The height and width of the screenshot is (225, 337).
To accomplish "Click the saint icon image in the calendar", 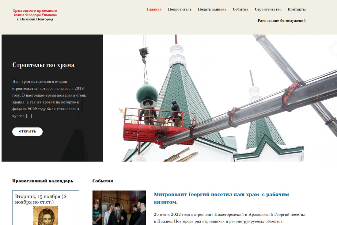I will pos(46,216).
